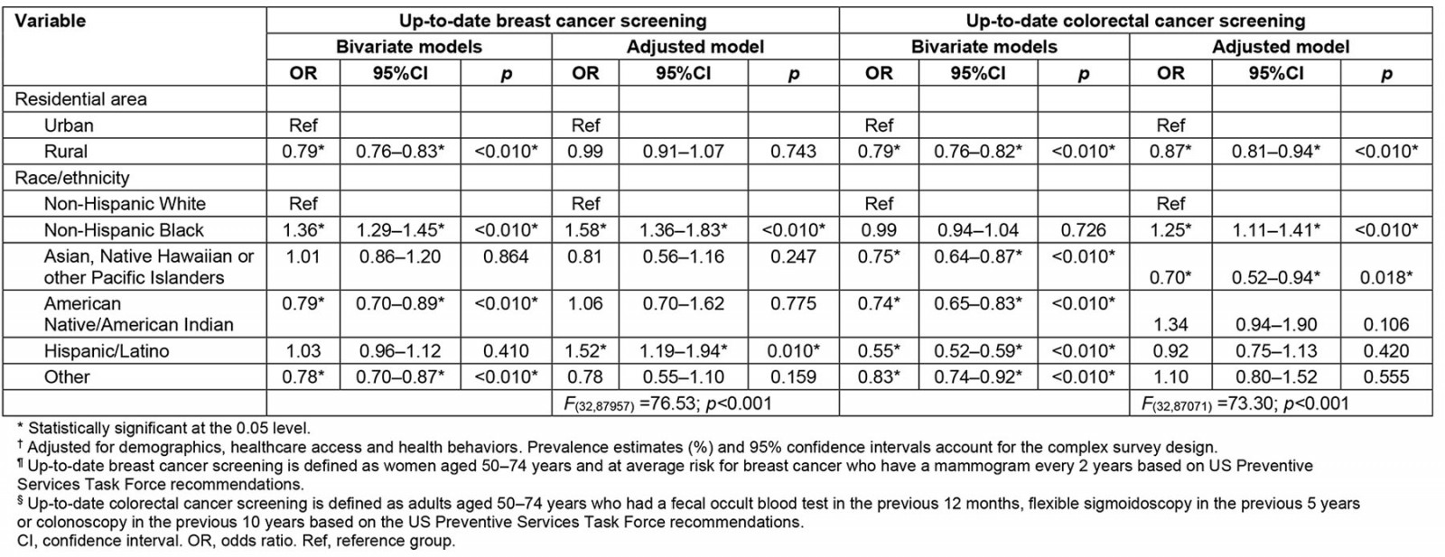Image resolution: width=1445 pixels, height=557 pixels.
Task: Click the F-statistic cell with 73.30
Action: pos(1245,403)
